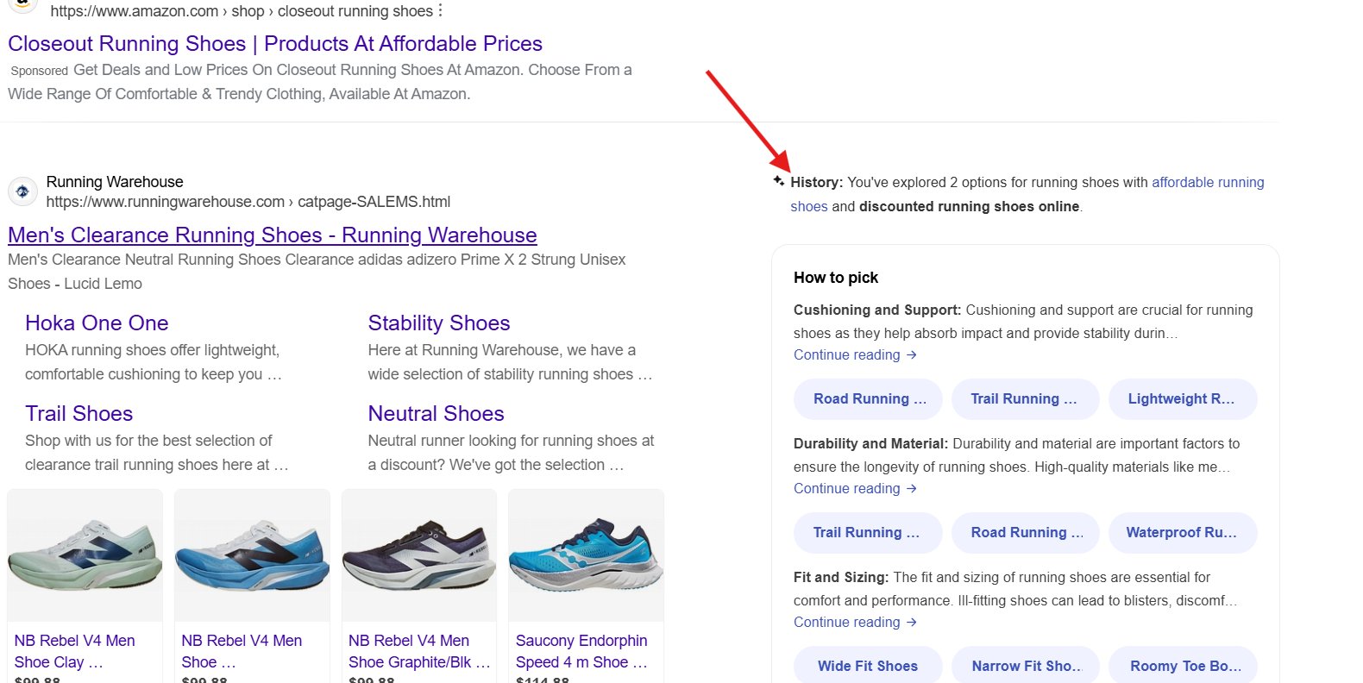Screen dimensions: 1363x683
Task: Choose the Wide Fit Shoes chip
Action: pyautogui.click(x=868, y=665)
